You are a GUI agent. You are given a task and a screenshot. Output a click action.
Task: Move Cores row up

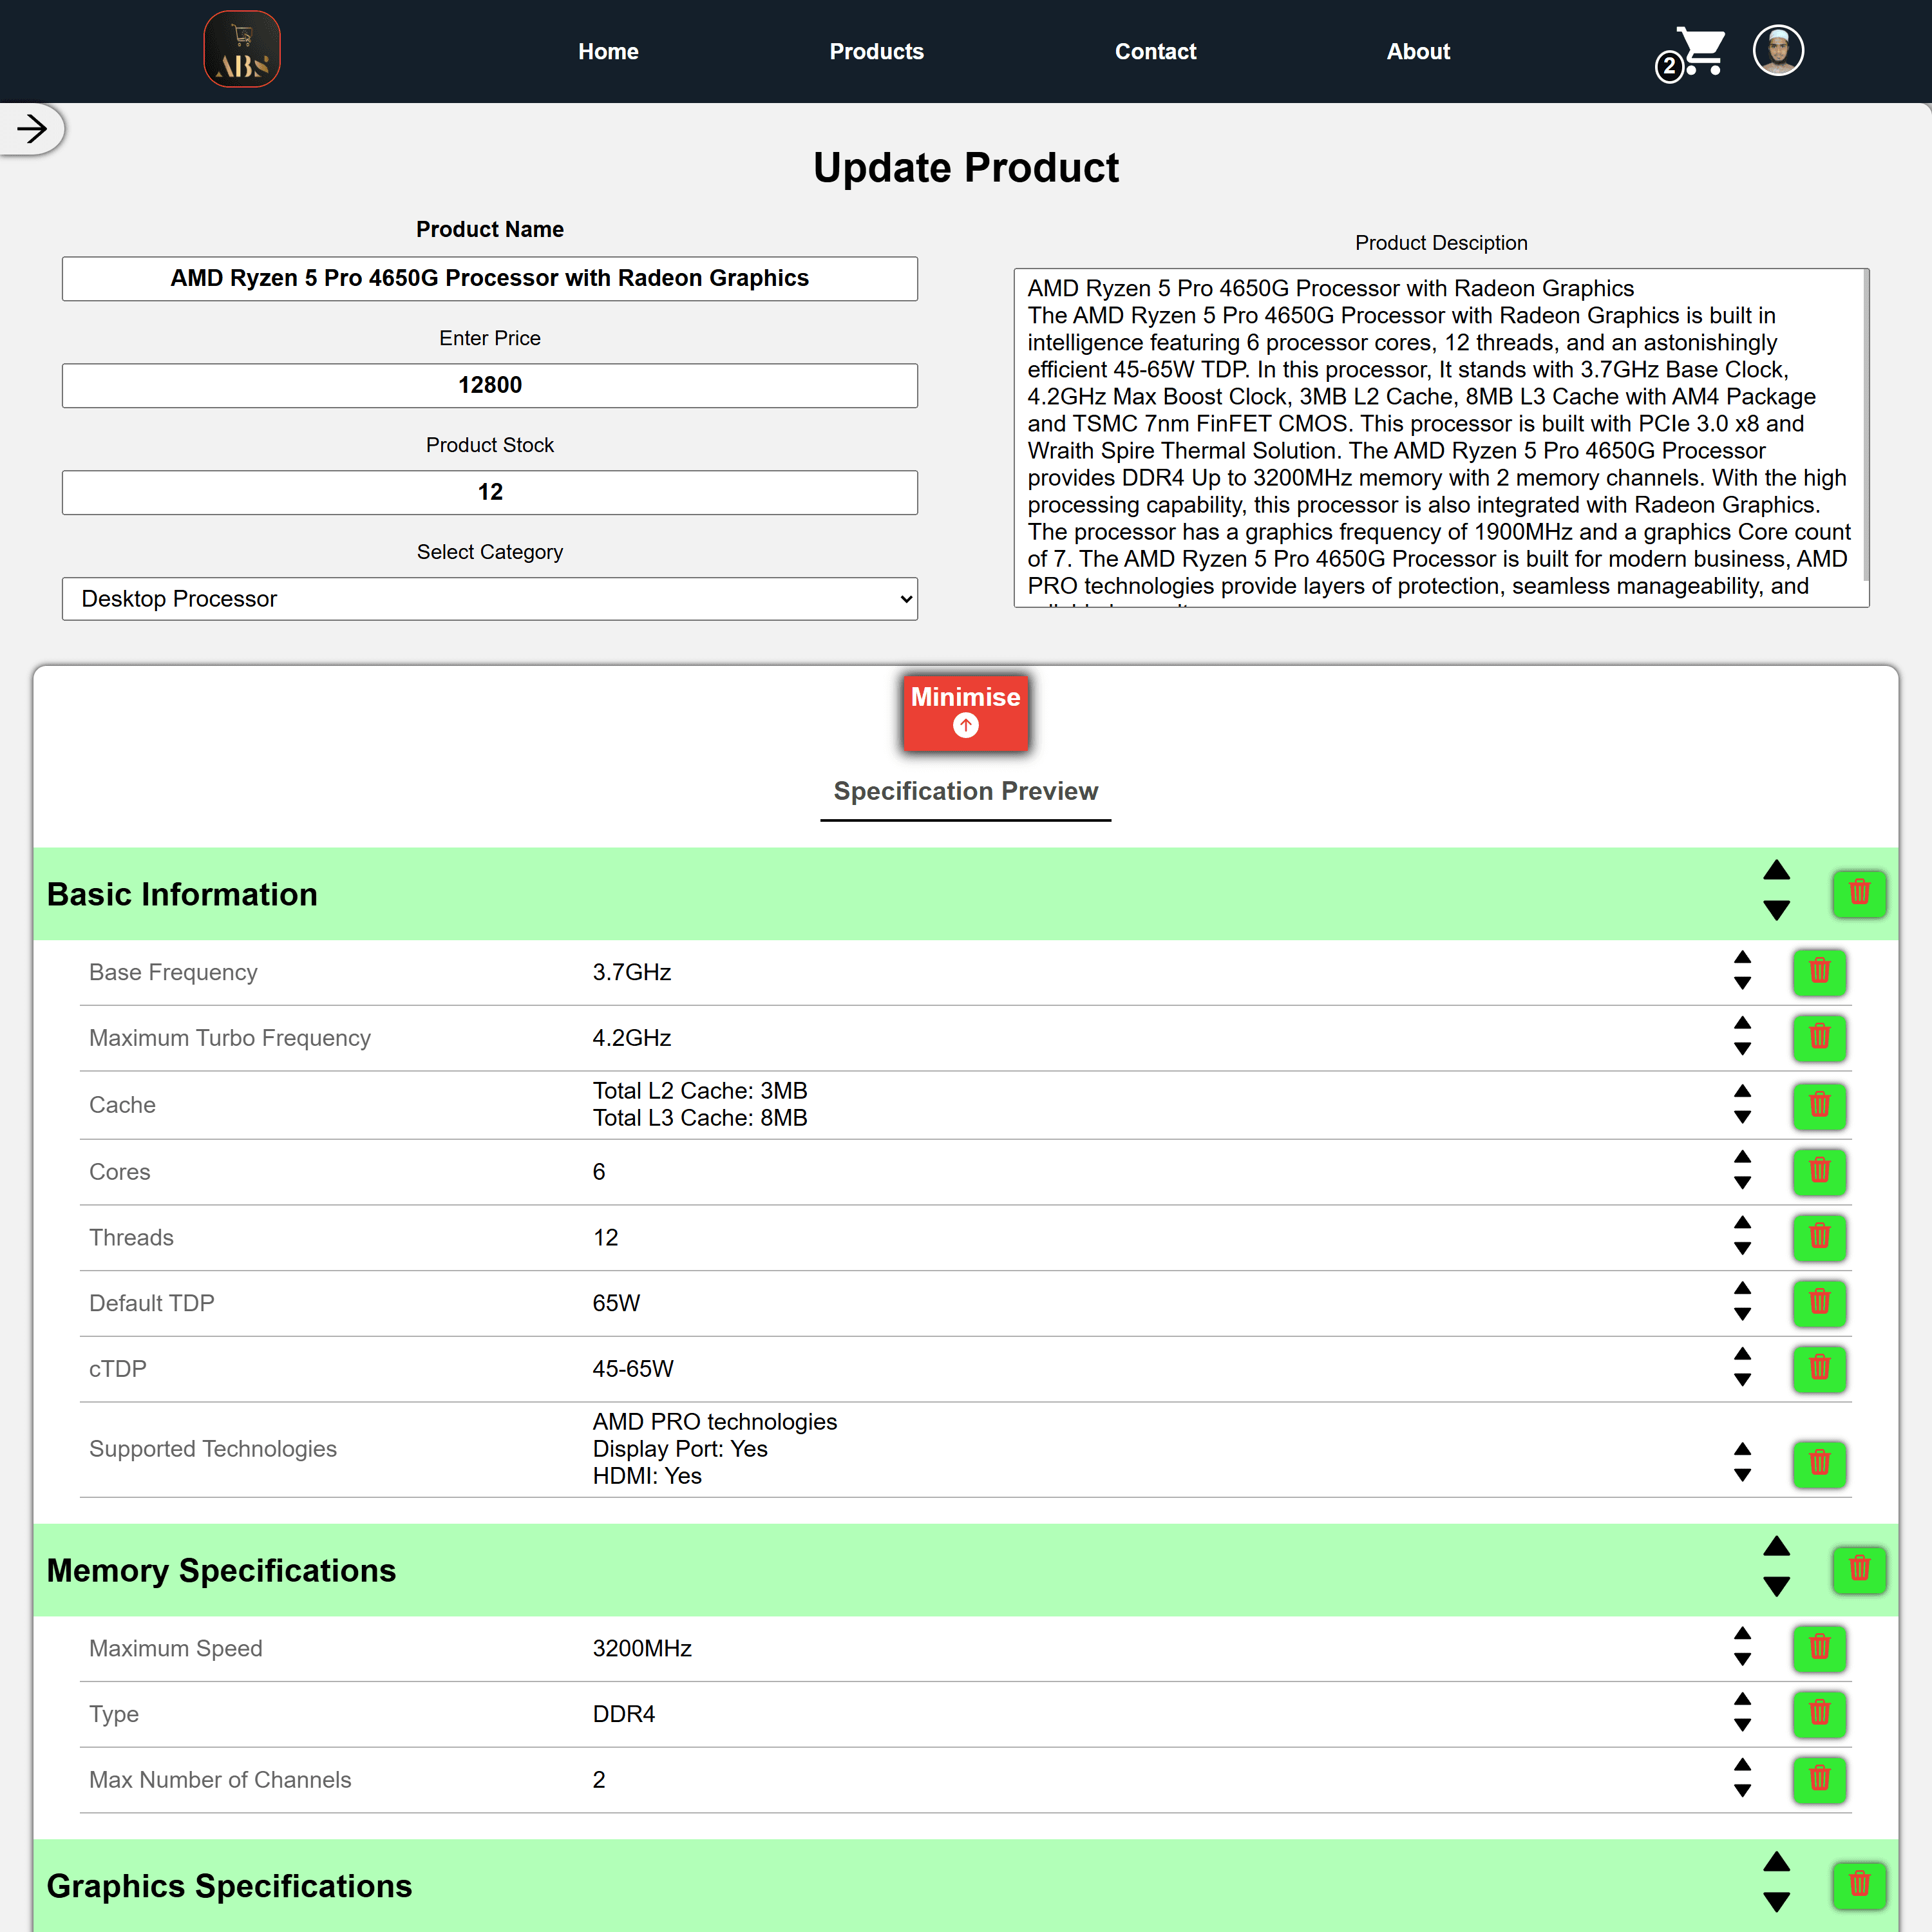(1742, 1157)
